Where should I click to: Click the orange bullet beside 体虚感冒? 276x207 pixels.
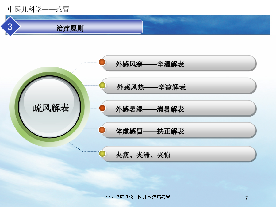click(x=102, y=130)
